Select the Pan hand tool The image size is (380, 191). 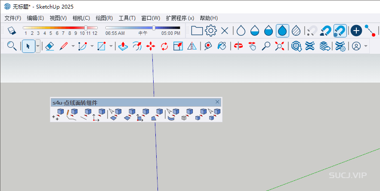point(252,46)
